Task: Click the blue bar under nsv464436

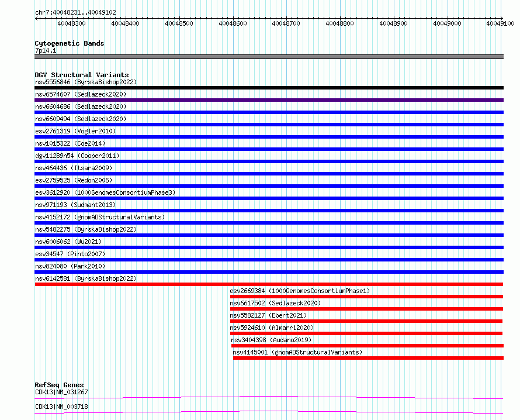Action: pos(269,174)
